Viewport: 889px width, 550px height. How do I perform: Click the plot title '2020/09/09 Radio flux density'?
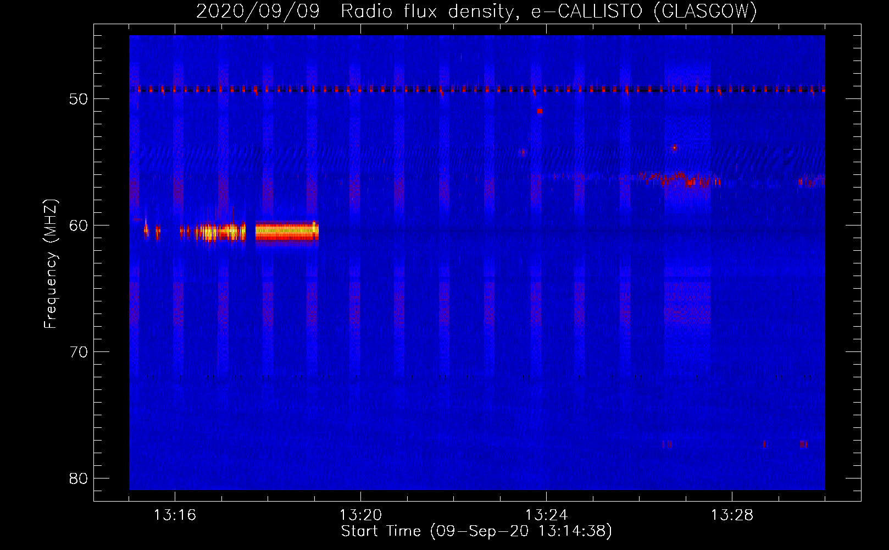358,12
